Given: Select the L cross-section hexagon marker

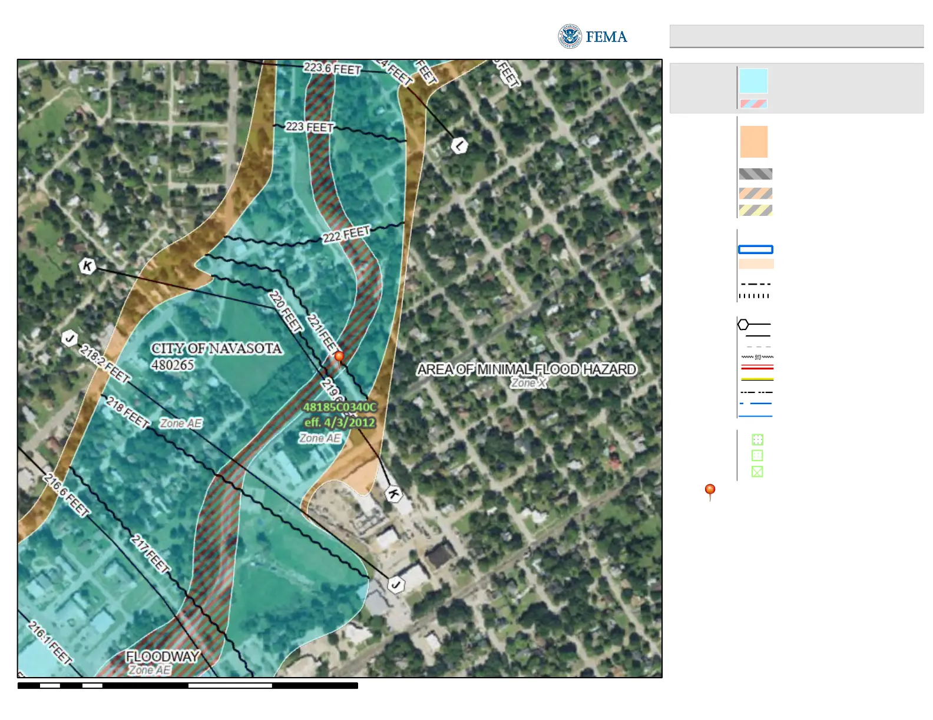Looking at the screenshot, I should click(x=459, y=145).
